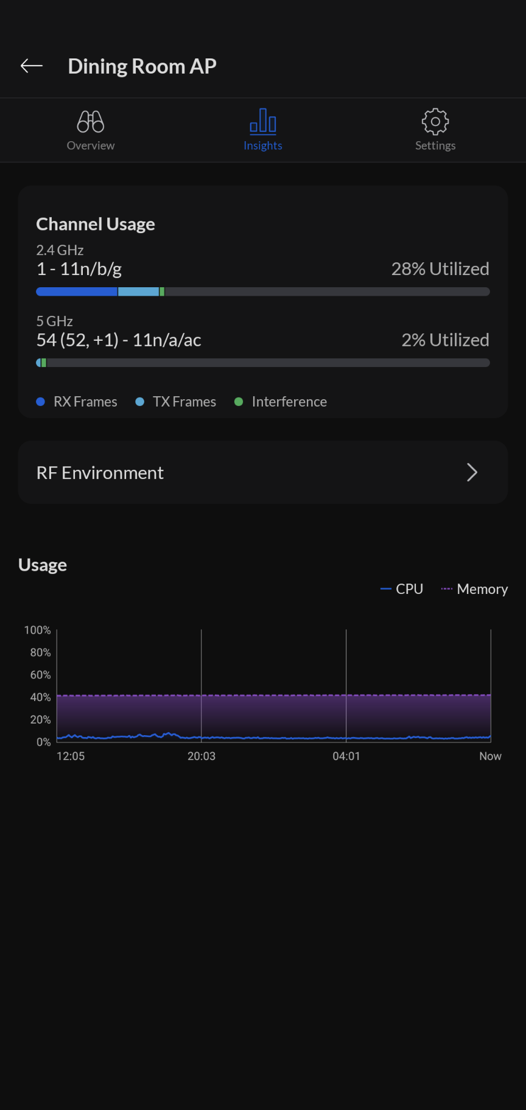
Task: Tap the Dining Room AP title
Action: 142,66
